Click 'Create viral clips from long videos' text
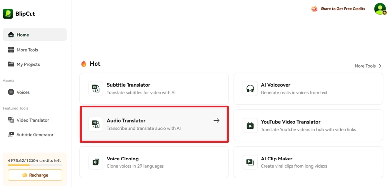This screenshot has width=388, height=187. 294,166
